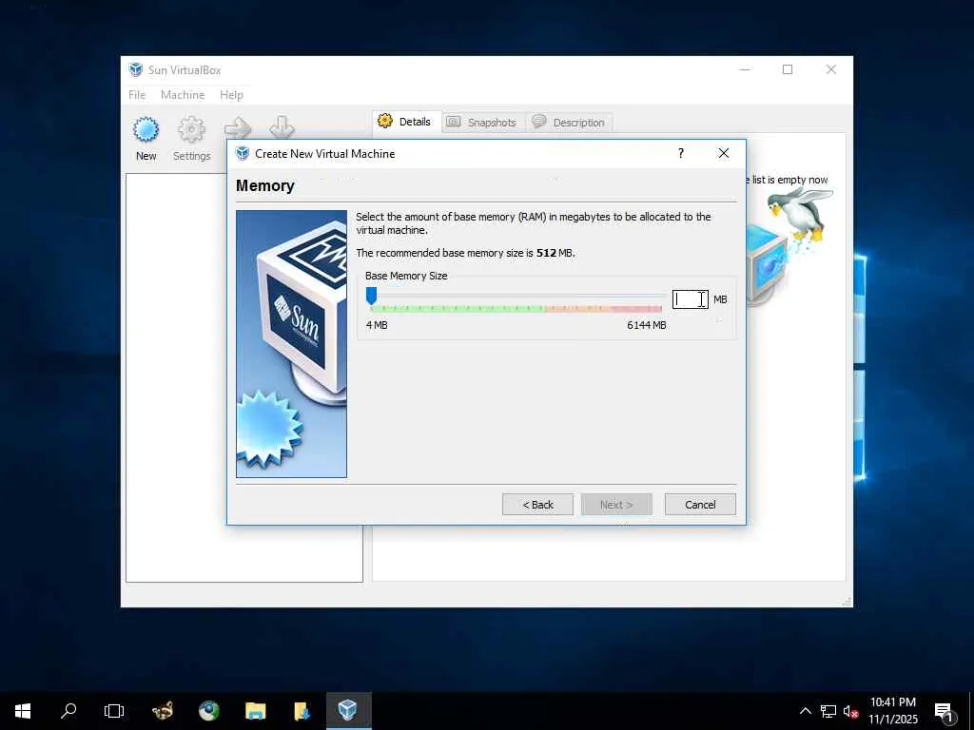Switch to the Snapshots tab
974x730 pixels.
tap(482, 123)
